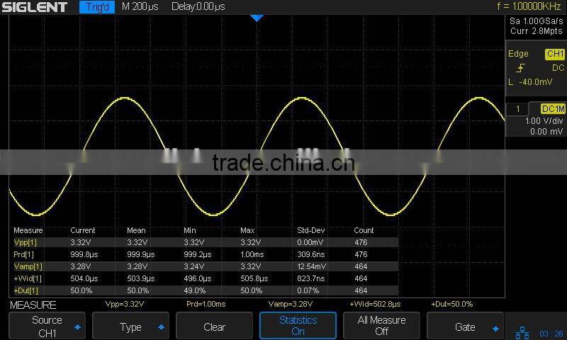Toggle Statistics On softkey
The image size is (567, 340).
click(x=298, y=326)
